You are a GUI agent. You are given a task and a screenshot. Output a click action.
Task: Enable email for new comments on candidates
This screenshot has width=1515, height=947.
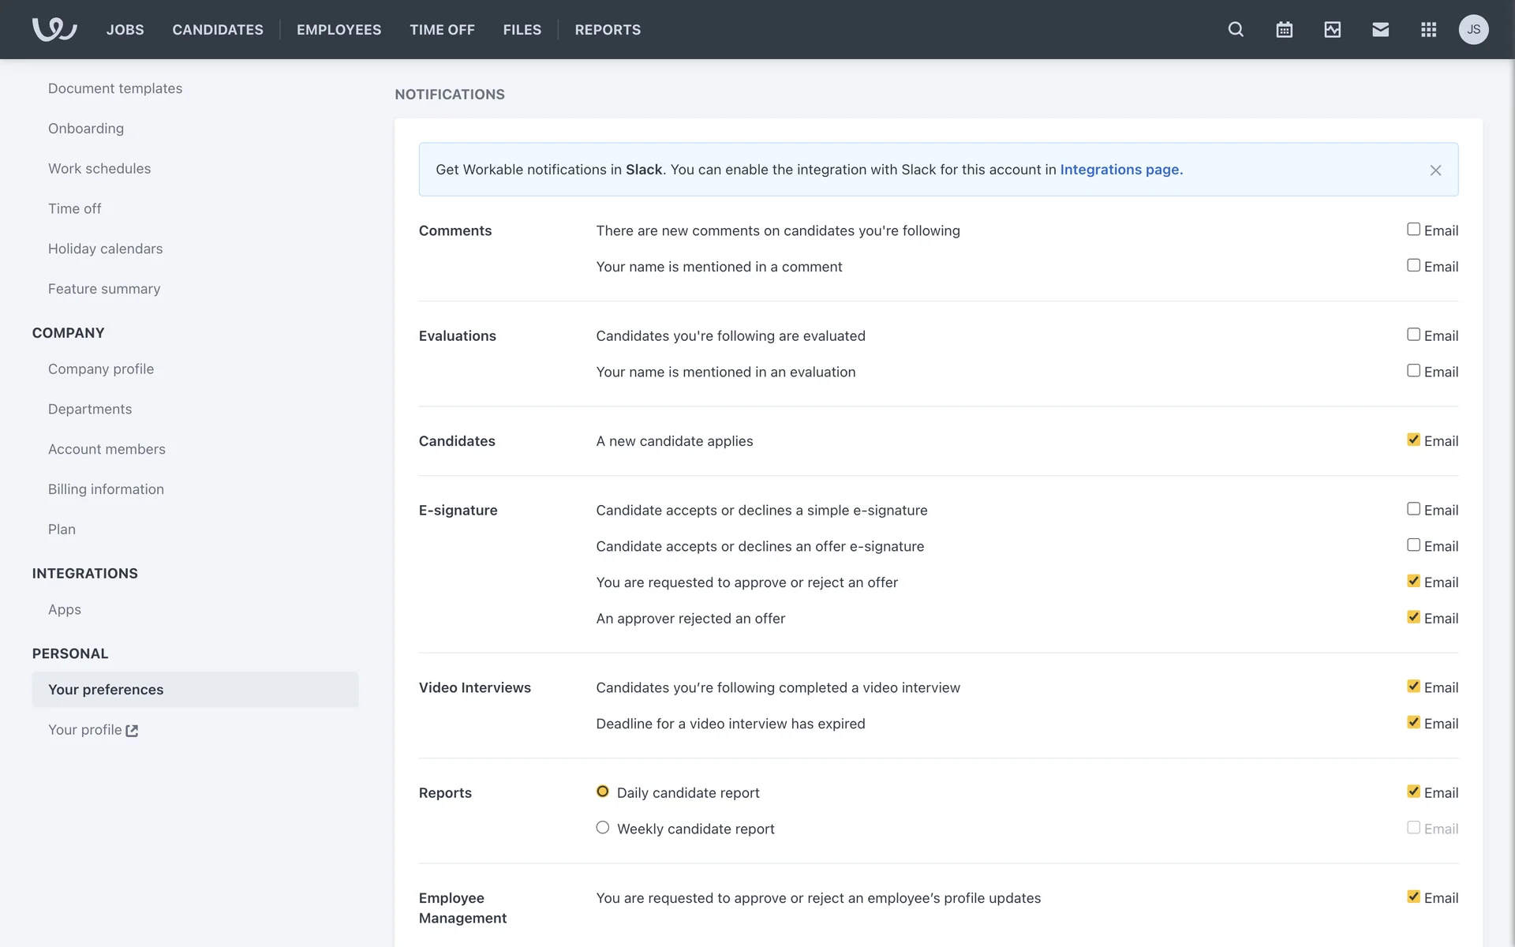point(1413,230)
